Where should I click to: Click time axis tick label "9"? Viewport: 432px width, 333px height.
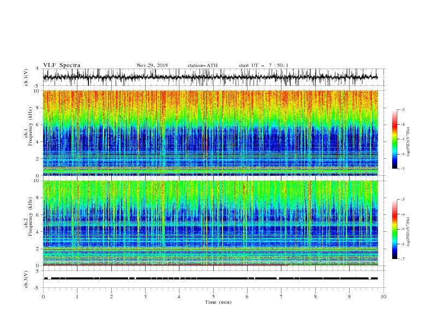pyautogui.click(x=349, y=297)
